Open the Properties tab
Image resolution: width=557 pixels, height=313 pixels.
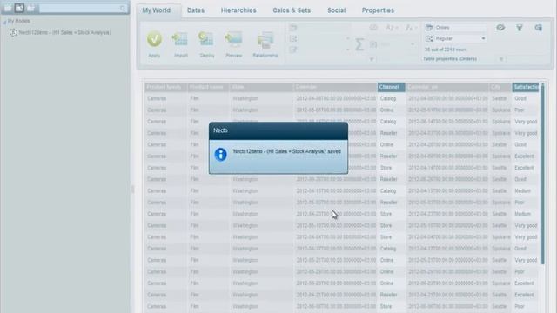click(378, 10)
